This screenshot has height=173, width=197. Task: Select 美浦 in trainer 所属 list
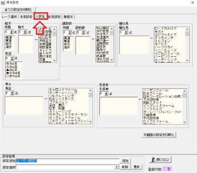[x=67, y=38]
